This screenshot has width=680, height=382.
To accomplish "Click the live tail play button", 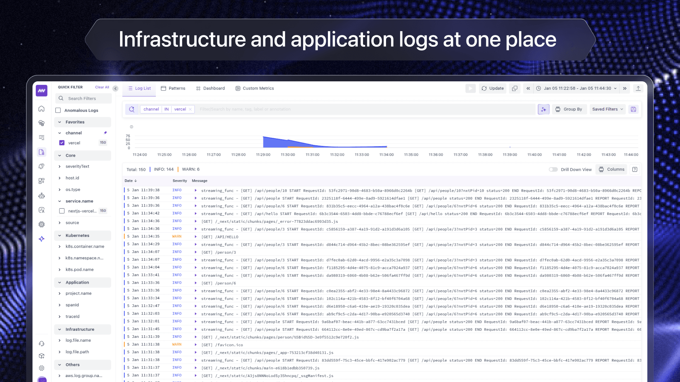I will click(x=470, y=88).
